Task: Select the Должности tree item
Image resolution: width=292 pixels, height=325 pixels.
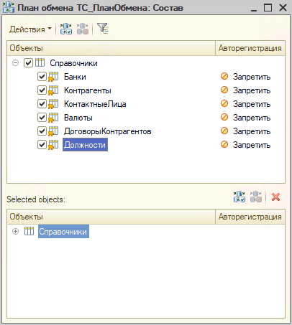Action: click(x=85, y=145)
